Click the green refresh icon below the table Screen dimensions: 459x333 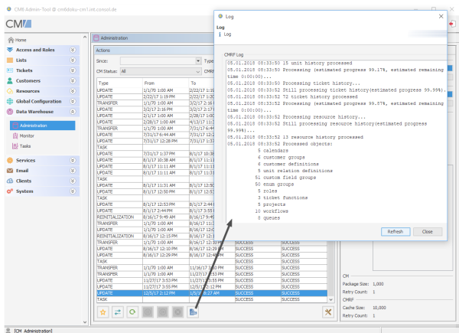(x=133, y=312)
